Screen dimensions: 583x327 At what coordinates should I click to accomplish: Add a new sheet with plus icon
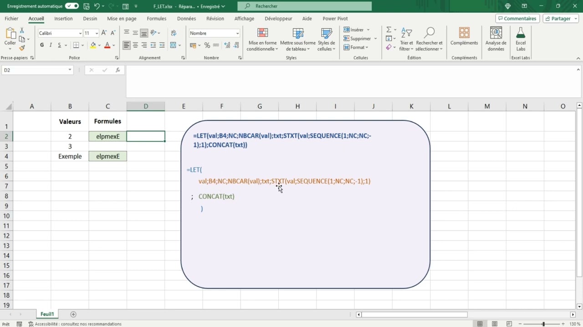point(73,314)
